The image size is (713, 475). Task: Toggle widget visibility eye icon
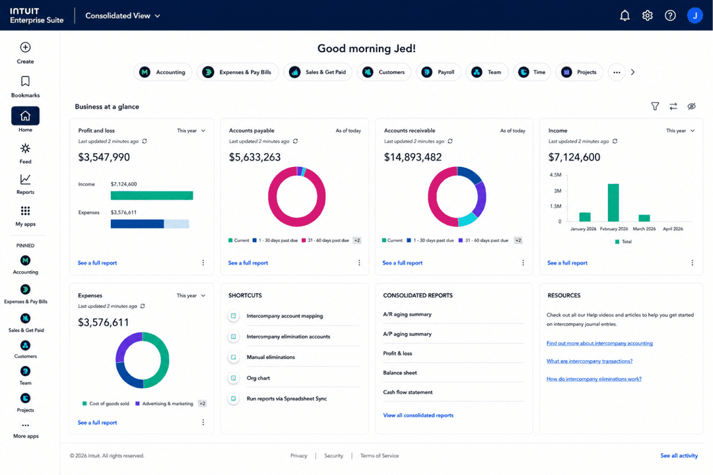click(692, 106)
